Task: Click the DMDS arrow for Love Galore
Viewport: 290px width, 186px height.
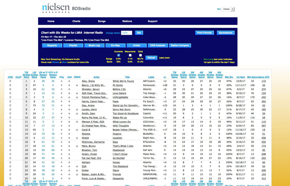Action: pyautogui.click(x=77, y=93)
